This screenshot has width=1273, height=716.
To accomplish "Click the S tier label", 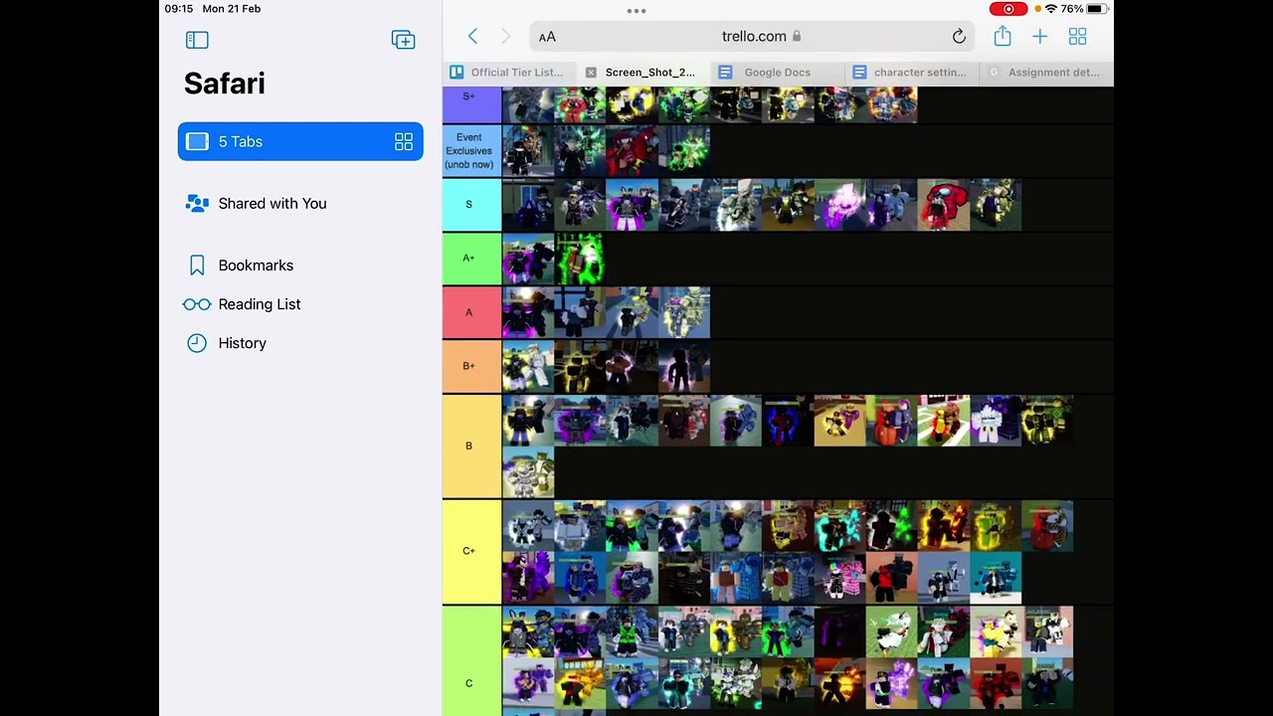I will tap(471, 205).
